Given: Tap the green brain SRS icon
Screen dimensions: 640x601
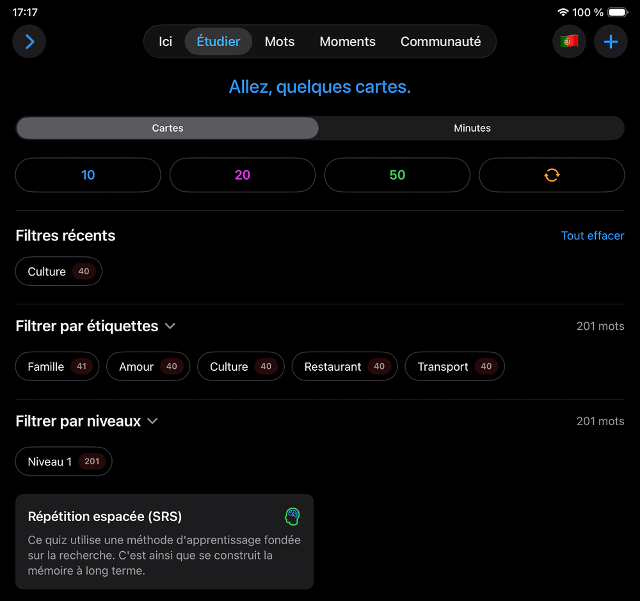Looking at the screenshot, I should 292,516.
